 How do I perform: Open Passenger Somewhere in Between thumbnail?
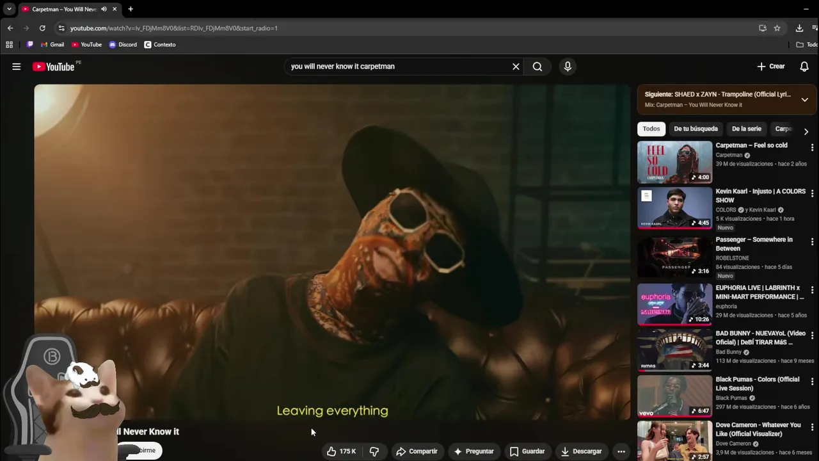click(x=674, y=257)
